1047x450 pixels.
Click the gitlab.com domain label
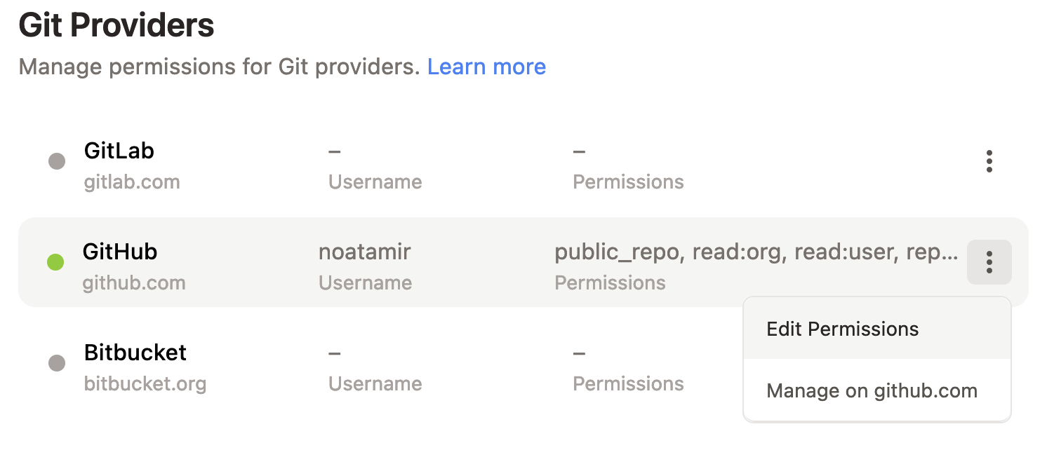pos(132,182)
